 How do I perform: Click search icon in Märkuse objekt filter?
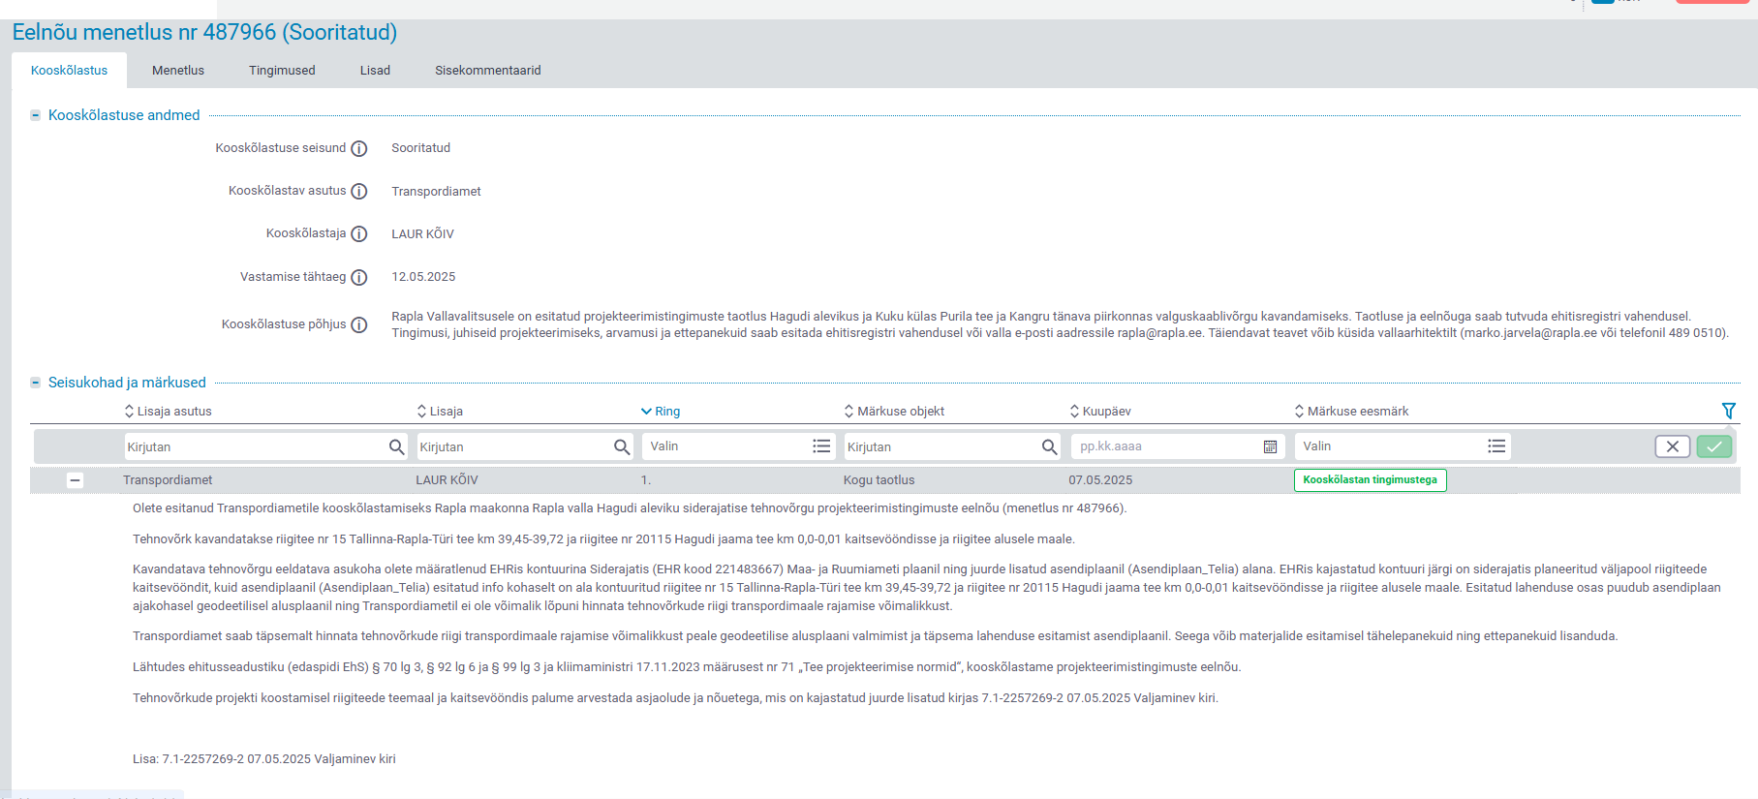(1049, 446)
